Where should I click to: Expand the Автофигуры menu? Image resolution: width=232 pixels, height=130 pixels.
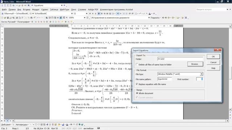tap(22, 125)
